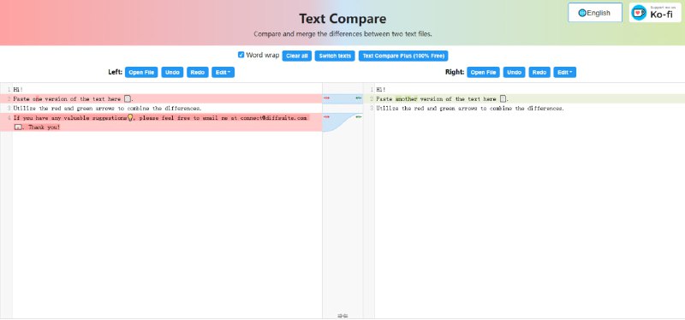The image size is (685, 320).
Task: Click the green merge arrow on line 2
Action: pyautogui.click(x=359, y=98)
